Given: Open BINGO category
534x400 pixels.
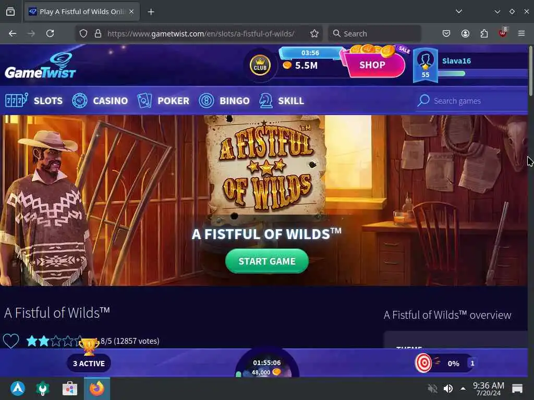Looking at the screenshot, I should pyautogui.click(x=234, y=101).
